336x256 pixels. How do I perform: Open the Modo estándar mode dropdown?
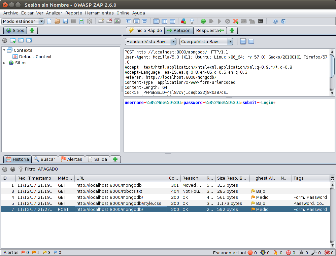pyautogui.click(x=23, y=21)
